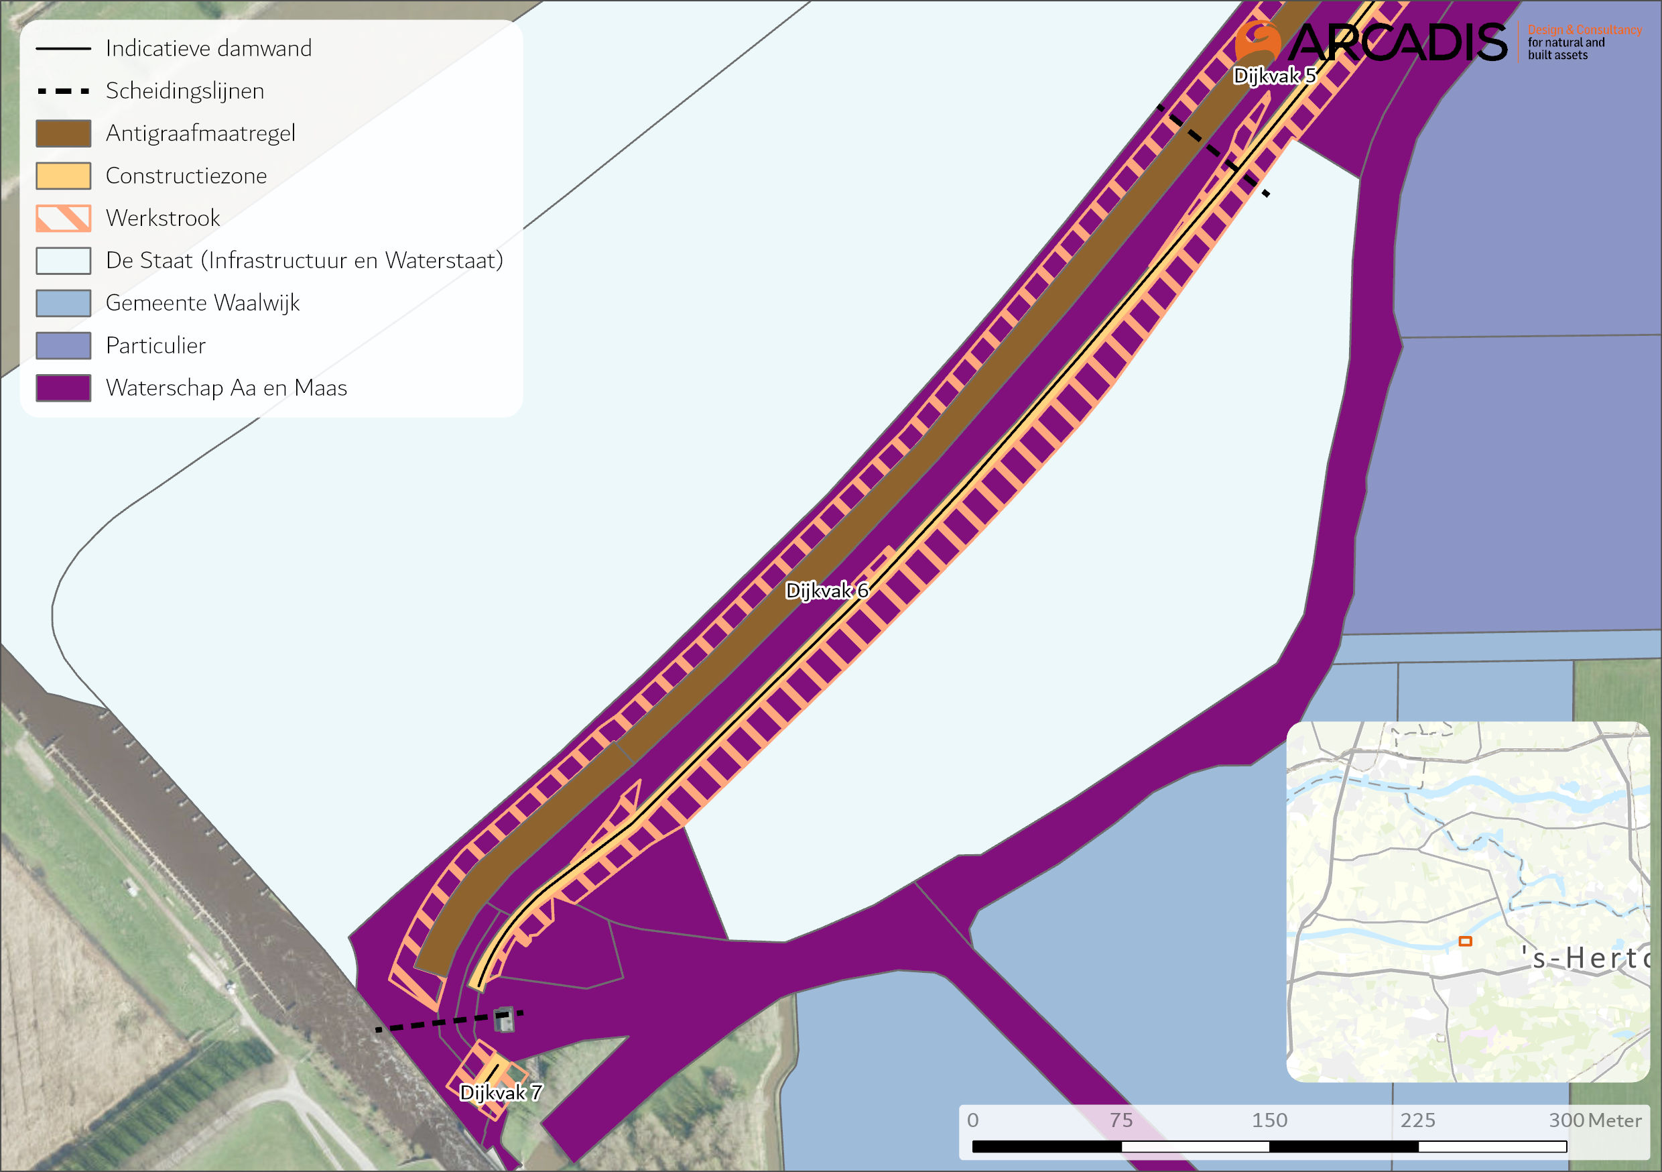Click the Dijkvak 6 map label
Screen dimensions: 1662x1172
pos(827,591)
